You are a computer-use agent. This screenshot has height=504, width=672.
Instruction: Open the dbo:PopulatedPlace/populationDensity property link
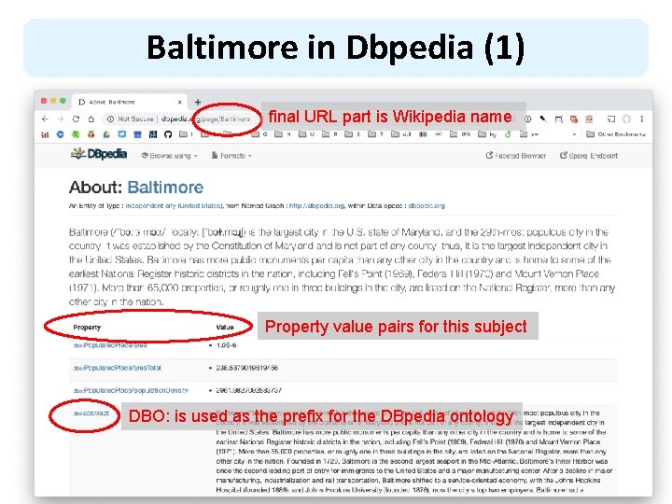tap(131, 390)
